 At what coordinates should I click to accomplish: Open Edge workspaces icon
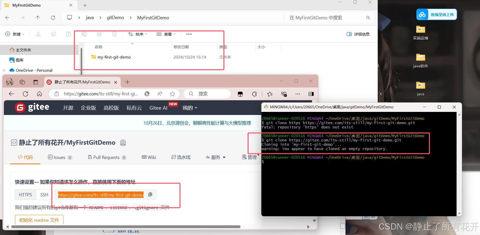[x=22, y=82]
